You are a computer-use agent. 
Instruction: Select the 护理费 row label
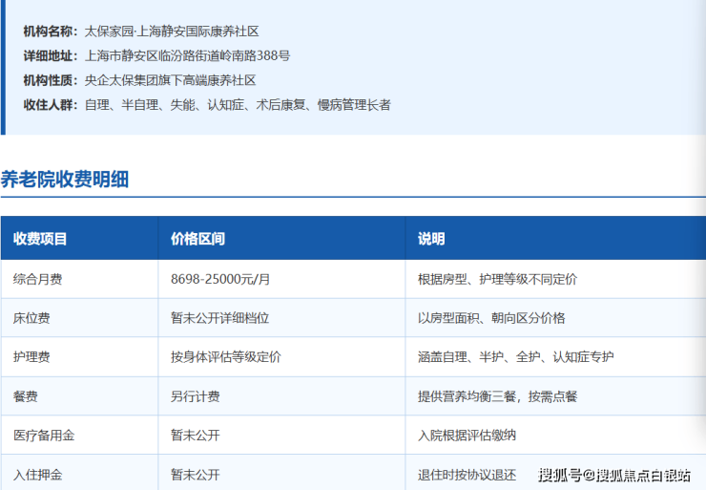(x=31, y=356)
